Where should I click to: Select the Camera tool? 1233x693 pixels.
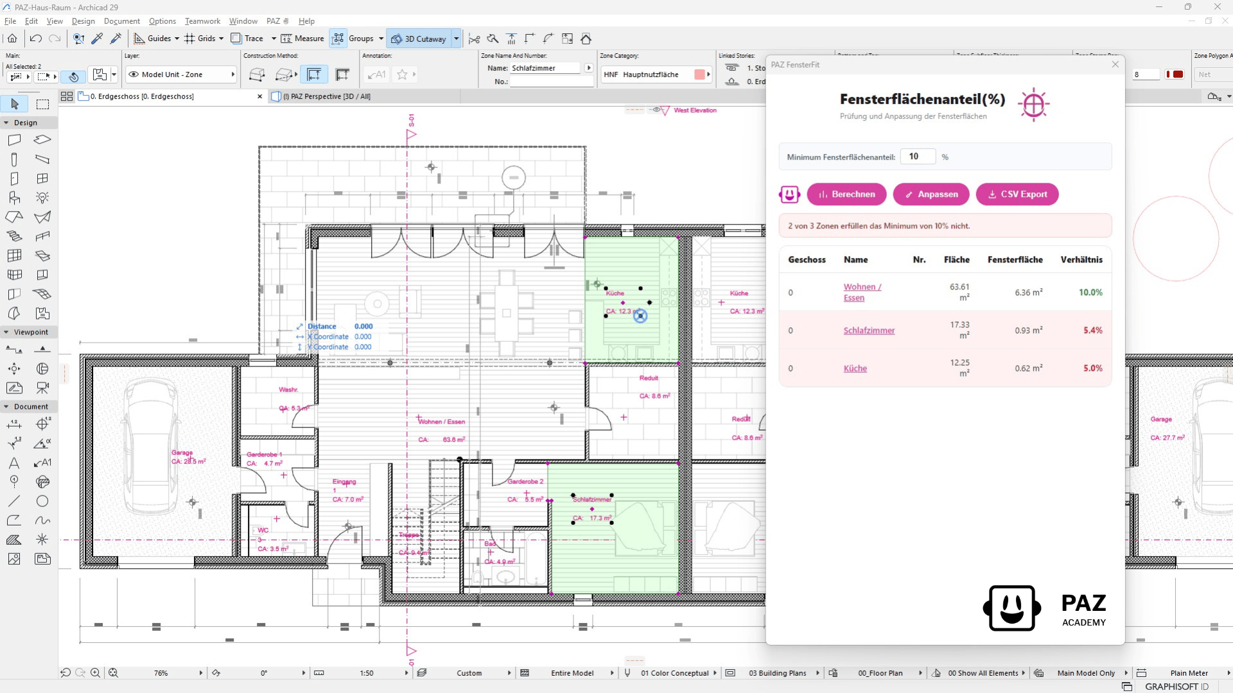tap(42, 388)
